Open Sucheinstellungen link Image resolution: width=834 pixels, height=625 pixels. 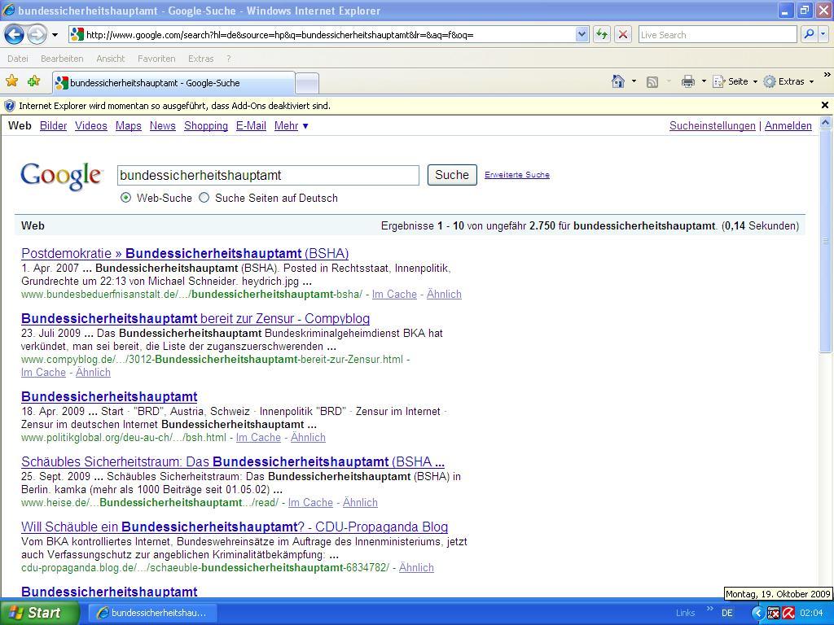[x=712, y=126]
